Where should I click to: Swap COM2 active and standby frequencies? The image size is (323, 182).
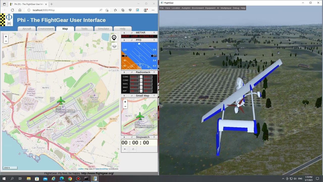coord(141,80)
